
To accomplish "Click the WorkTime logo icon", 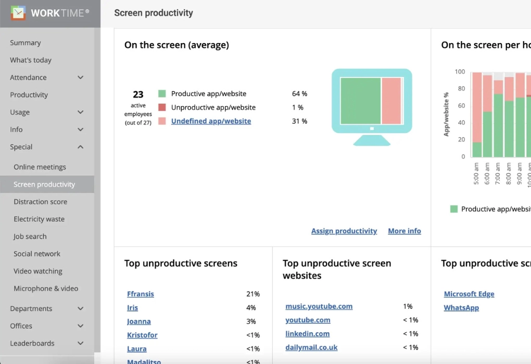I will [x=18, y=13].
